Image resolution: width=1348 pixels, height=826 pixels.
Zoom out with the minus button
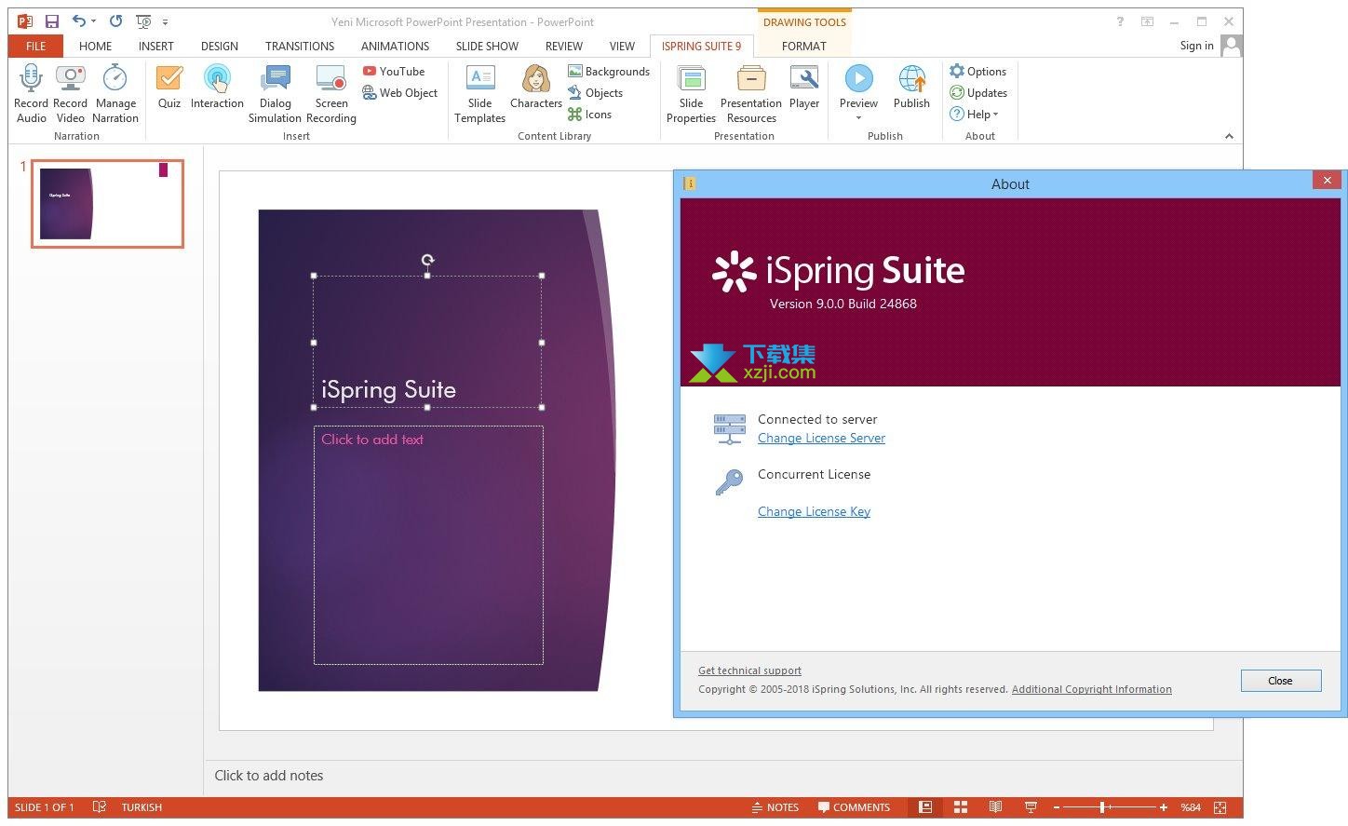[1056, 807]
